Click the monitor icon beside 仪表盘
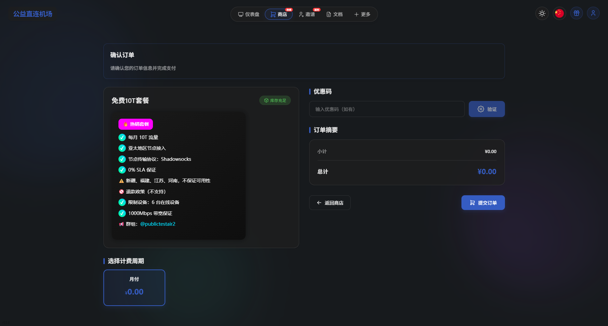 pyautogui.click(x=240, y=14)
